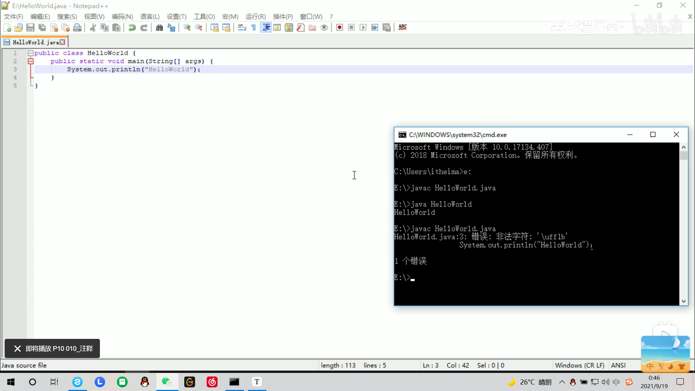Open the Document Map icon

coord(289,28)
